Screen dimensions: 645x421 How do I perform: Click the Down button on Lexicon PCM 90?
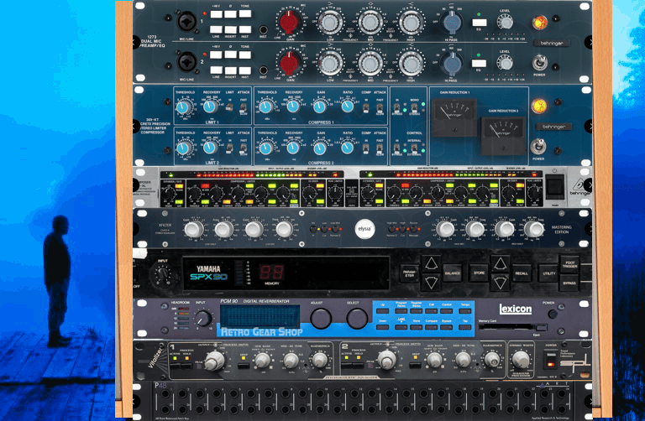click(x=383, y=327)
